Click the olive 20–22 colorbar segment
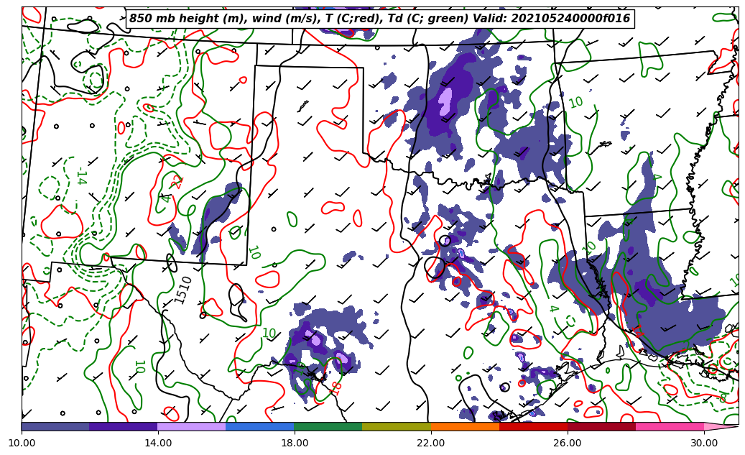This screenshot has height=455, width=745. click(397, 426)
